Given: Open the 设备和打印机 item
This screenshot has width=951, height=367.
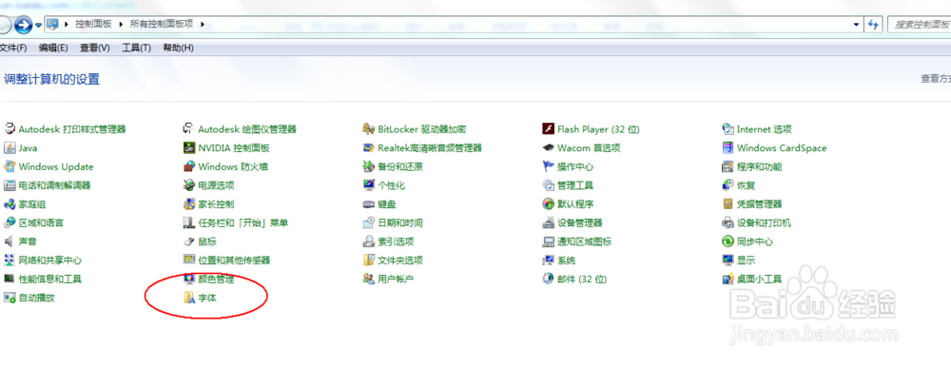Looking at the screenshot, I should [x=765, y=222].
